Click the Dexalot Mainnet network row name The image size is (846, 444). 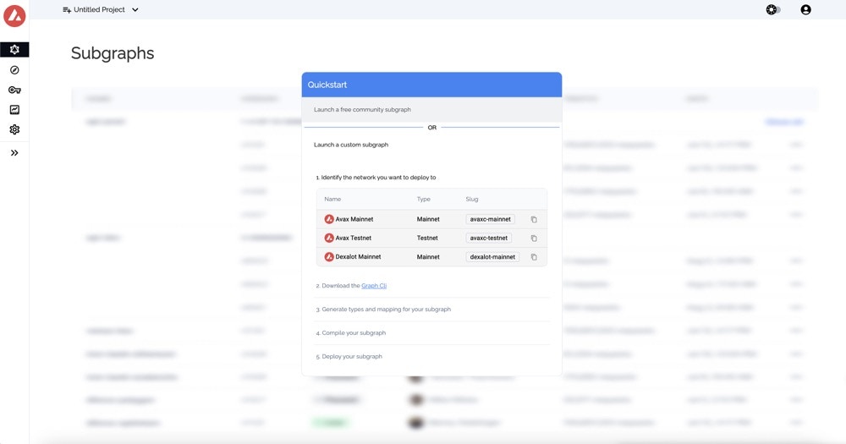pos(358,257)
